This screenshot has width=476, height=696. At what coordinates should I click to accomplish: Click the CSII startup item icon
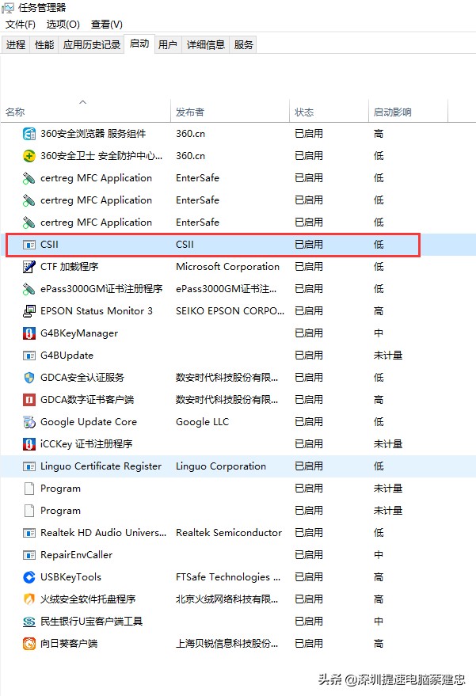[x=28, y=245]
